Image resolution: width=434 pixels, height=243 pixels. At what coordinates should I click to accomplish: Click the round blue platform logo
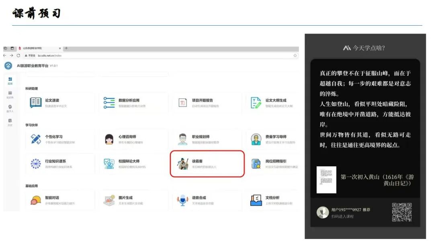pos(8,65)
